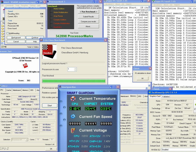The width and height of the screenshot is (196, 152).
Task: Open the WinRAR Options menu
Action: click(33, 6)
